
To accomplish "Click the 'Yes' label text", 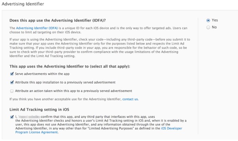I will 215,20.
